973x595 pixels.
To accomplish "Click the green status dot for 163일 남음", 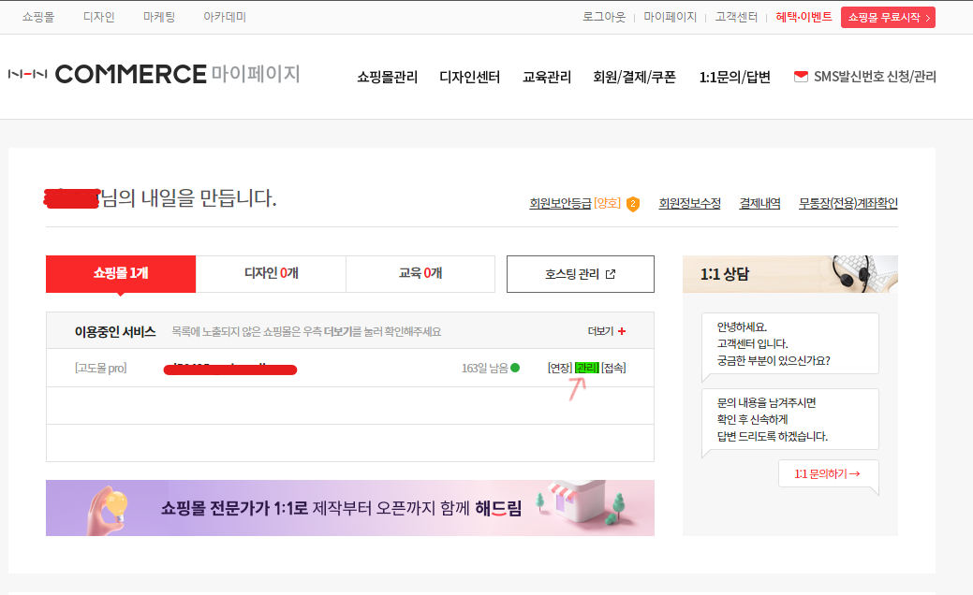I will [x=514, y=369].
